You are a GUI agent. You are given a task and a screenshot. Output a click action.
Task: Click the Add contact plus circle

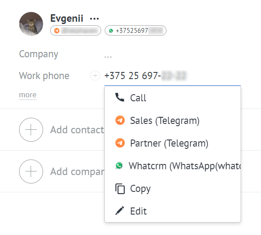(x=31, y=130)
